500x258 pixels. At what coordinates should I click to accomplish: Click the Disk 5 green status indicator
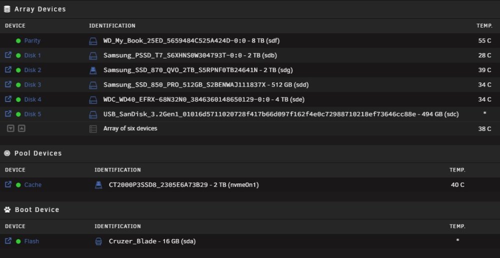18,114
